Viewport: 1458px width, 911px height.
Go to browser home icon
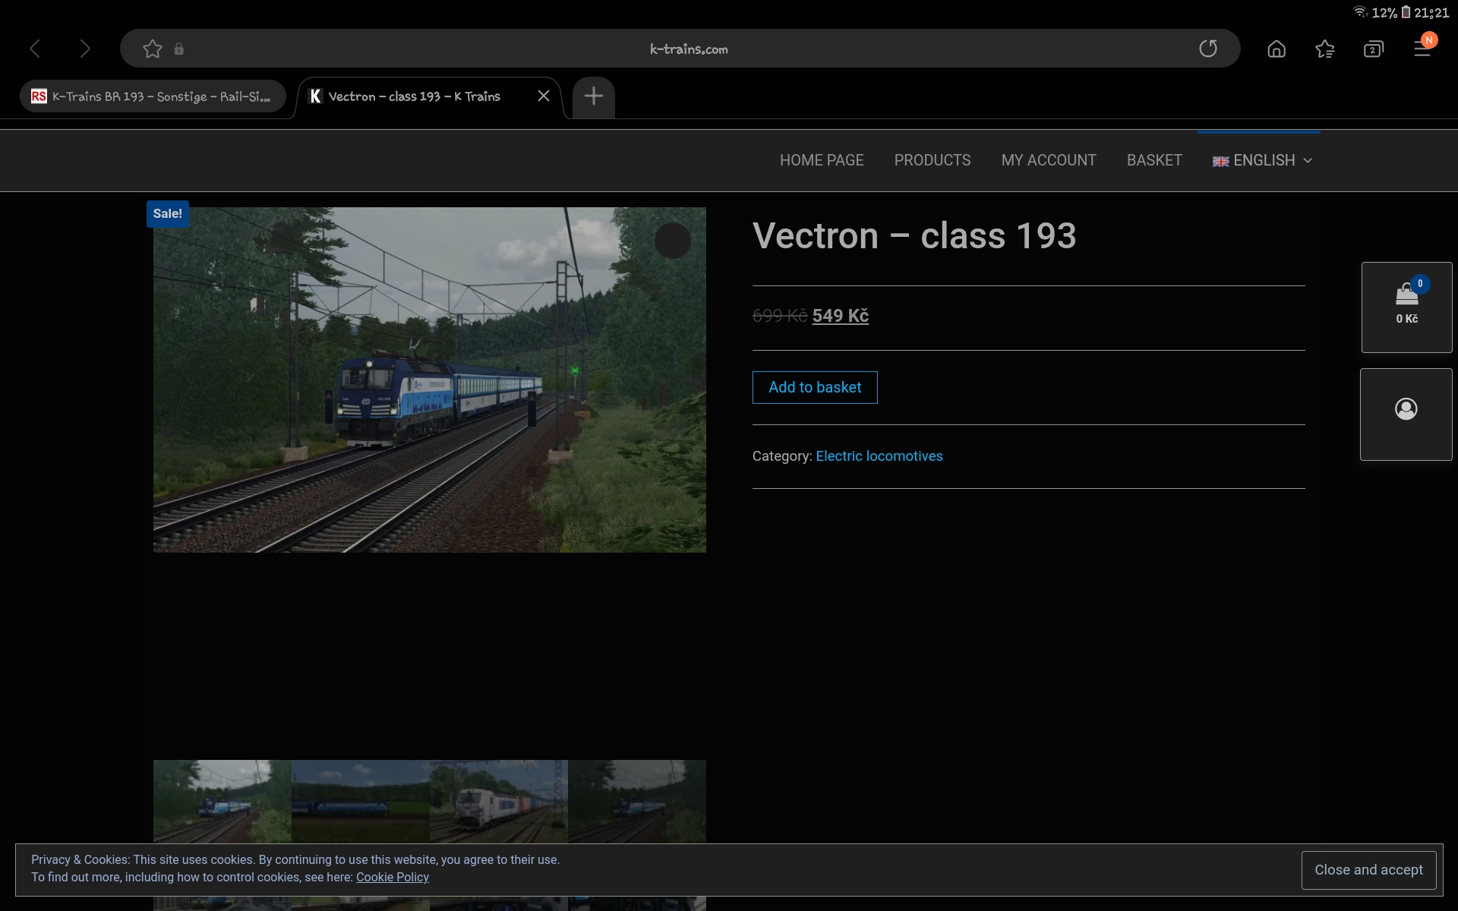1277,49
